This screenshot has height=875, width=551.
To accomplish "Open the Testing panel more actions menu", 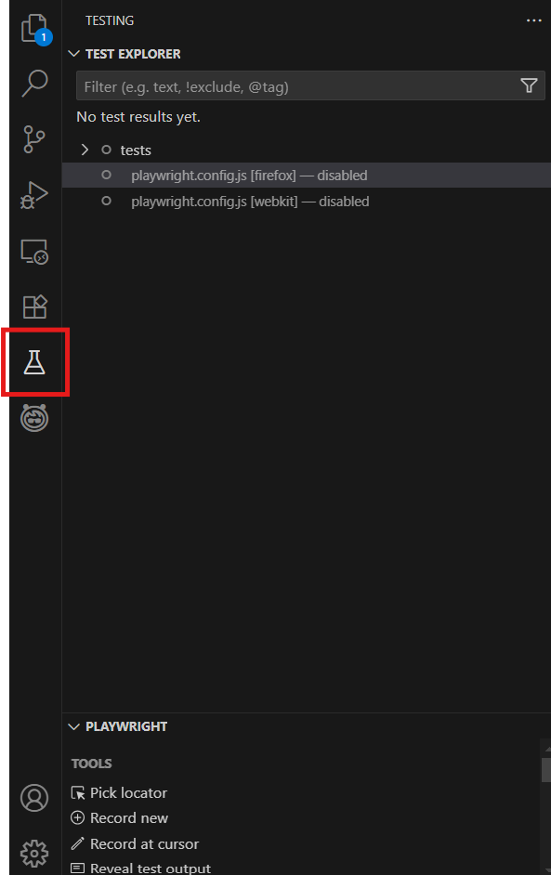I will pos(533,20).
